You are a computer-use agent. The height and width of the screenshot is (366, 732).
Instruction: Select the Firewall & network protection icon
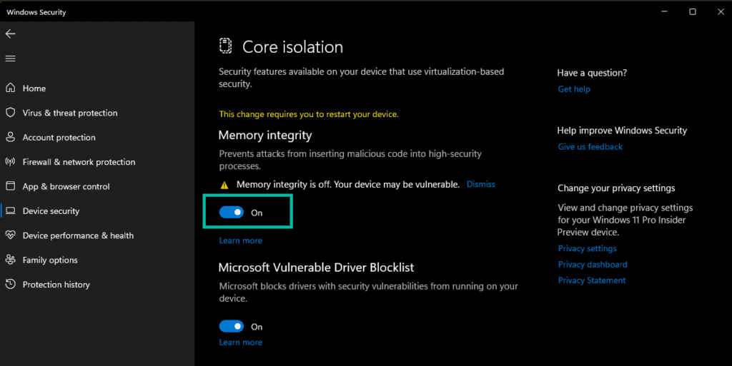(x=10, y=162)
